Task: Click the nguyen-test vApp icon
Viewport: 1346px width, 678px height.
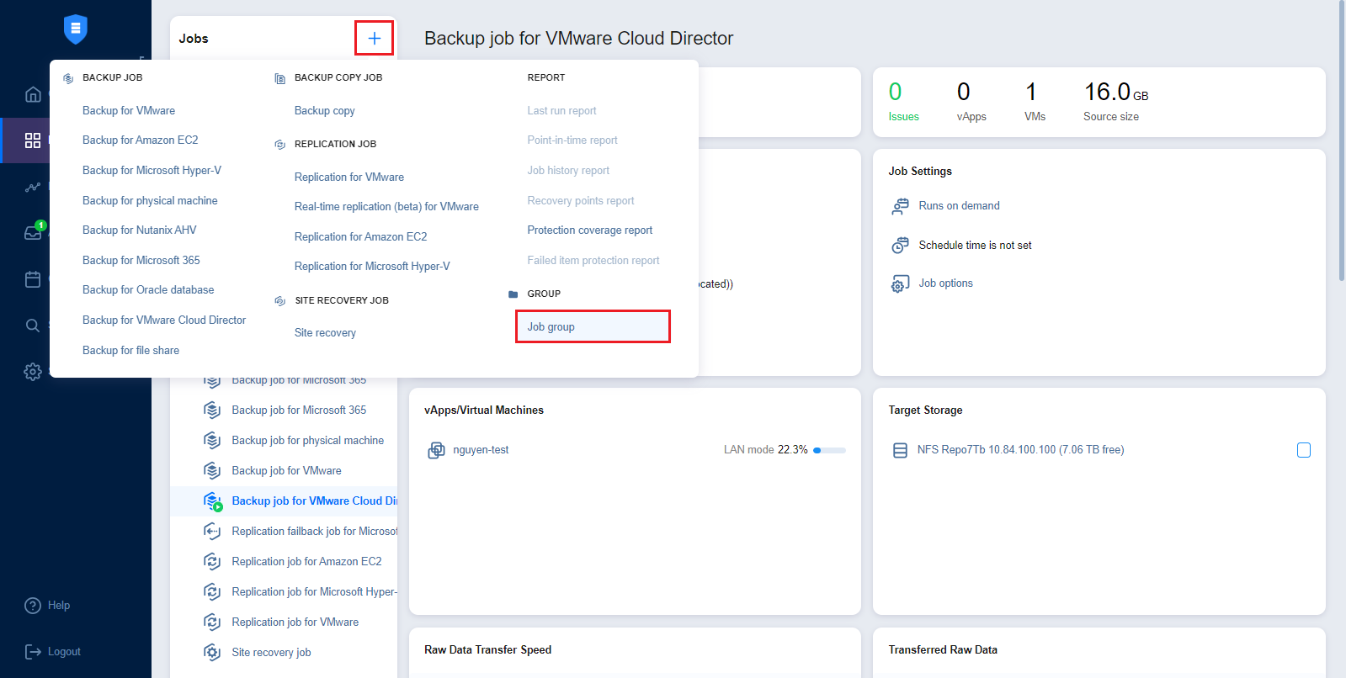Action: [436, 450]
